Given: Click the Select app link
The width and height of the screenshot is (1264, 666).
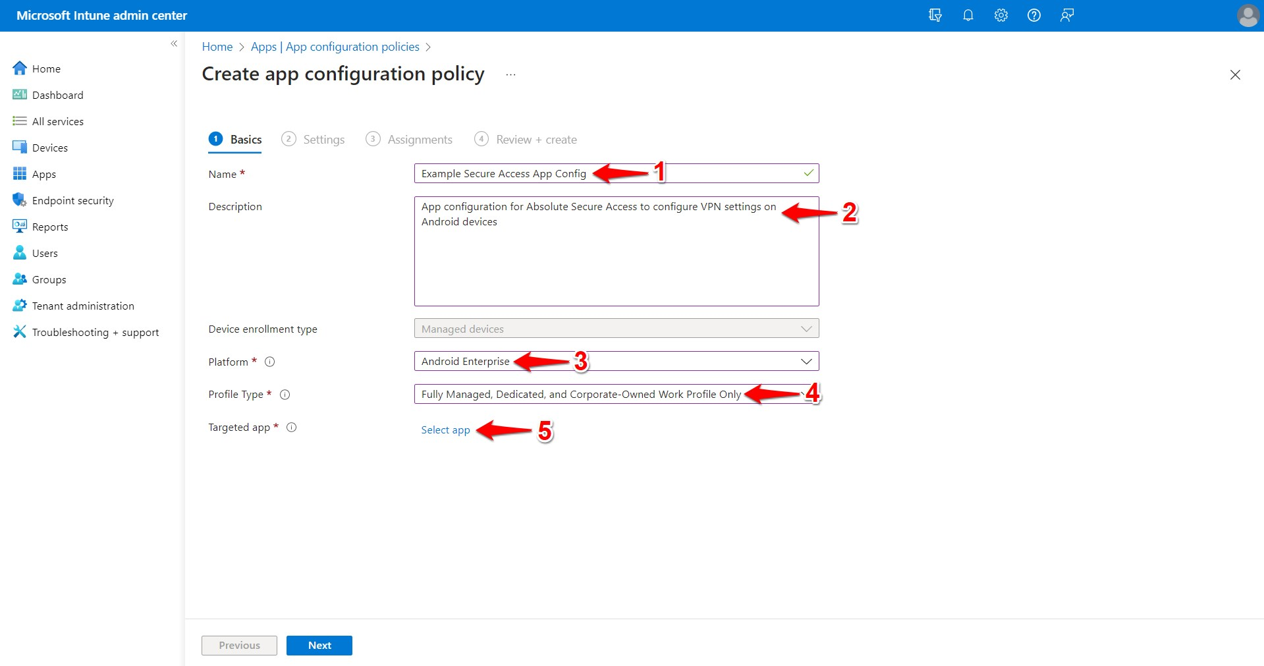Looking at the screenshot, I should 445,430.
